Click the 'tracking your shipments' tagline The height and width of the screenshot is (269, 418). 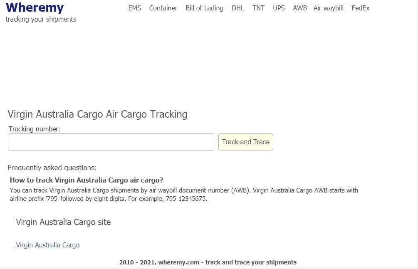click(x=41, y=20)
